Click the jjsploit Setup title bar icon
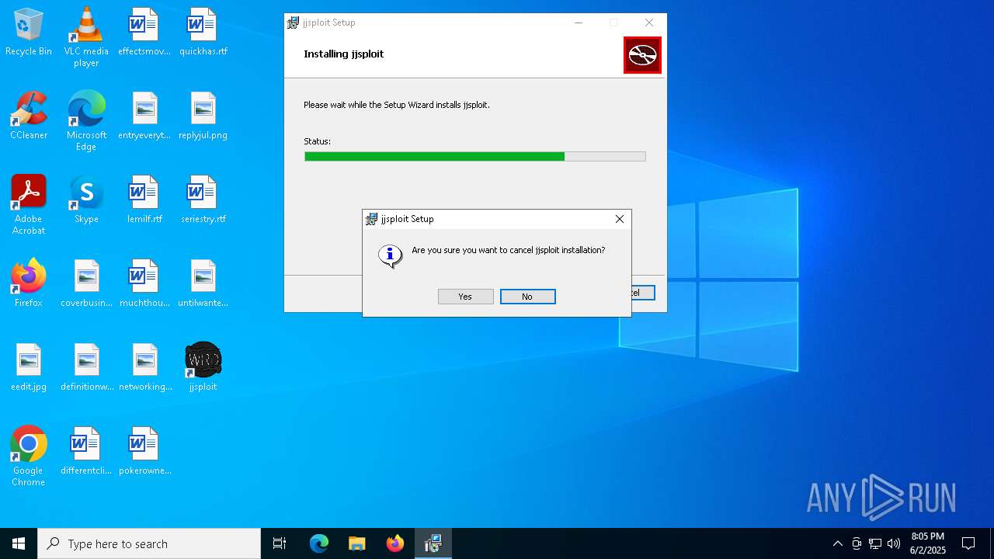The height and width of the screenshot is (559, 994). click(293, 23)
